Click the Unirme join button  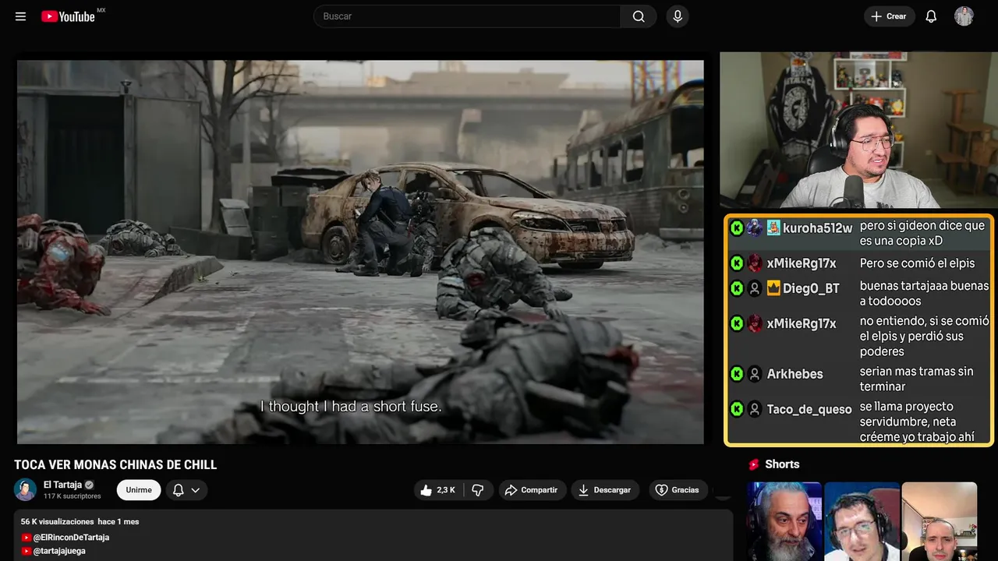(139, 490)
